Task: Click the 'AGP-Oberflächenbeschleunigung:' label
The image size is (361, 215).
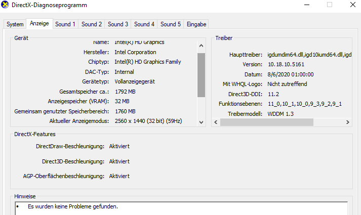Action: (x=64, y=176)
